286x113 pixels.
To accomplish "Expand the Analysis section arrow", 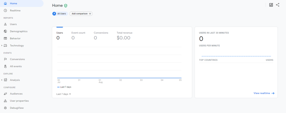I will coord(2,80).
